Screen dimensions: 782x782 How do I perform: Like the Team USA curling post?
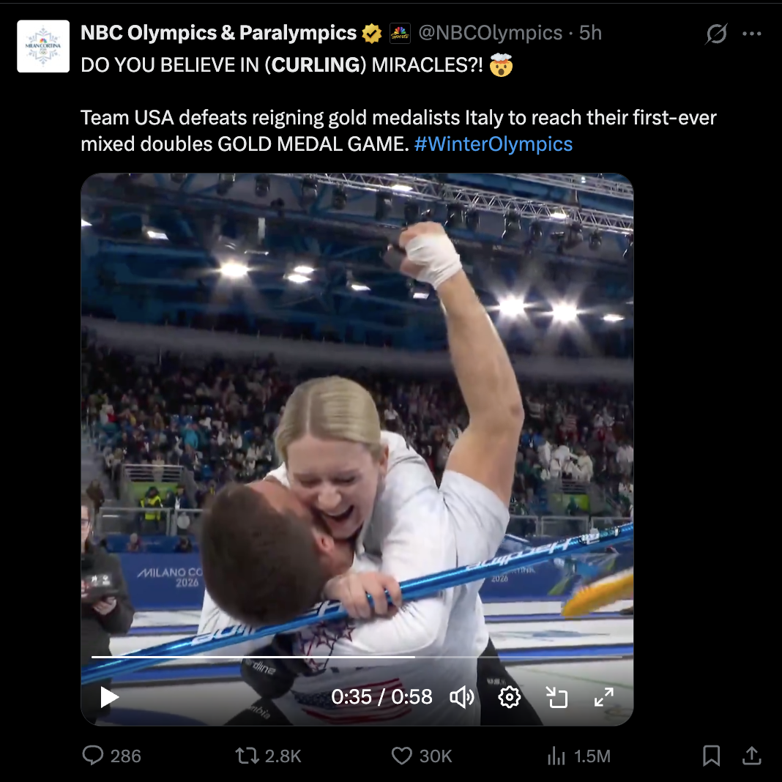402,756
